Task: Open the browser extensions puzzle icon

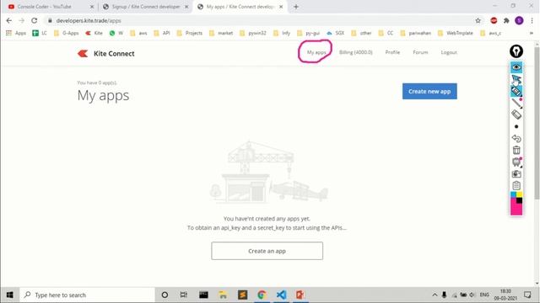Action: pyautogui.click(x=506, y=20)
